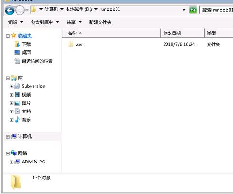Click the 计算机 computer icon in sidebar
This screenshot has width=233, height=194.
pyautogui.click(x=14, y=136)
